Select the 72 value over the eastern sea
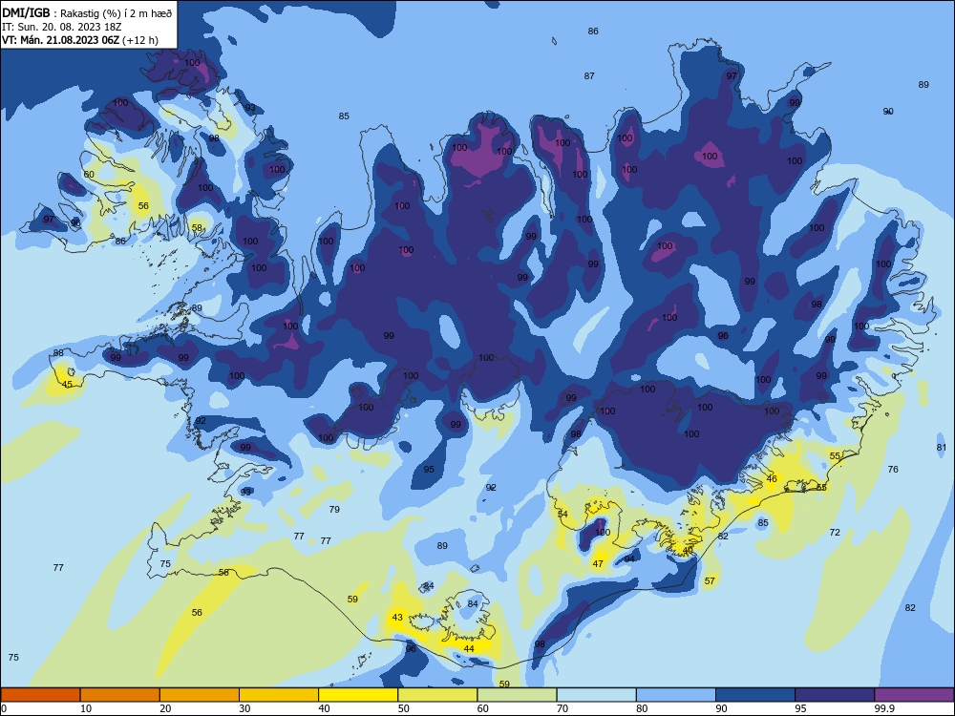This screenshot has height=716, width=955. (835, 532)
